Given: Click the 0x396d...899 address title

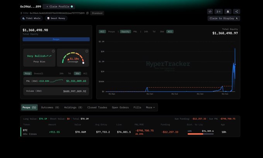Looking at the screenshot, I should pyautogui.click(x=31, y=7).
